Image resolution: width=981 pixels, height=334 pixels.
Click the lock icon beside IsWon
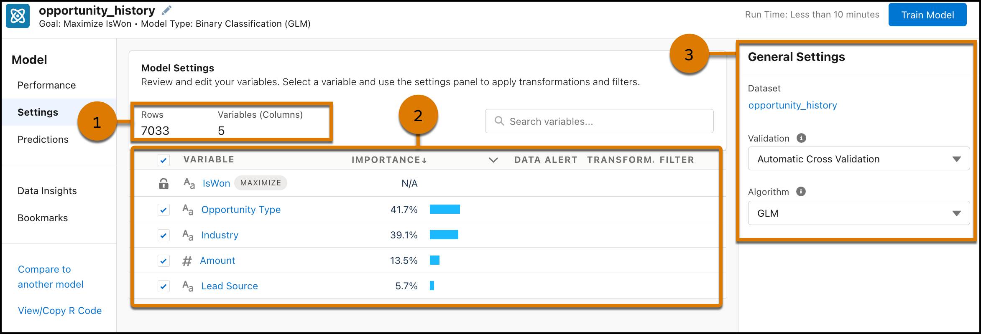click(x=163, y=183)
